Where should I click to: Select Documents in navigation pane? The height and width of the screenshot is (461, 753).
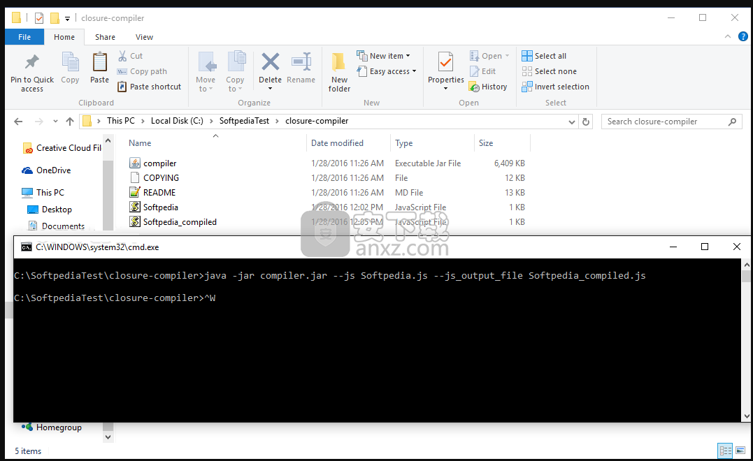[56, 226]
